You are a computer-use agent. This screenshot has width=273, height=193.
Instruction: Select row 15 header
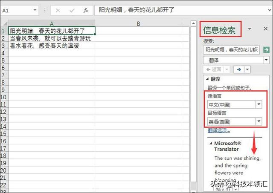coord(4,133)
